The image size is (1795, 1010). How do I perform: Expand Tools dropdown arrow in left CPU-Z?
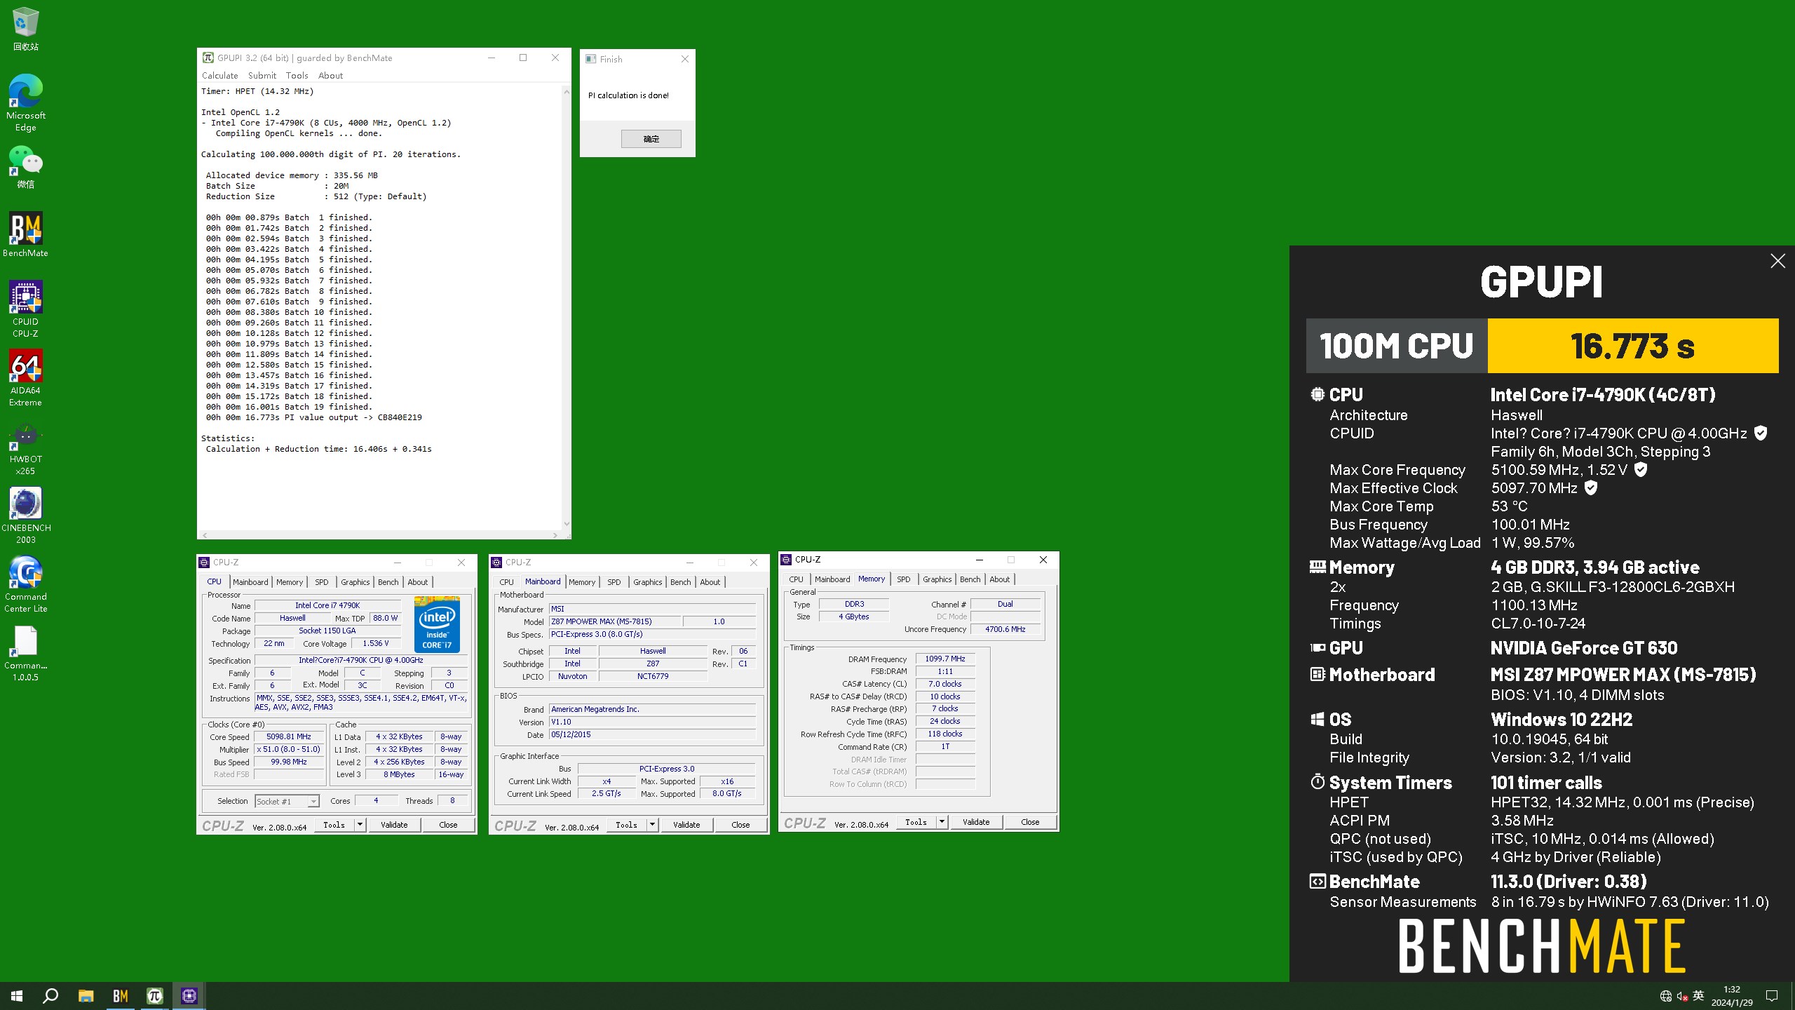(x=360, y=825)
